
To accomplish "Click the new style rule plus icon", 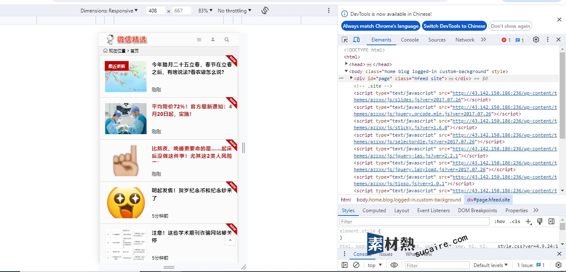I will tap(529, 221).
